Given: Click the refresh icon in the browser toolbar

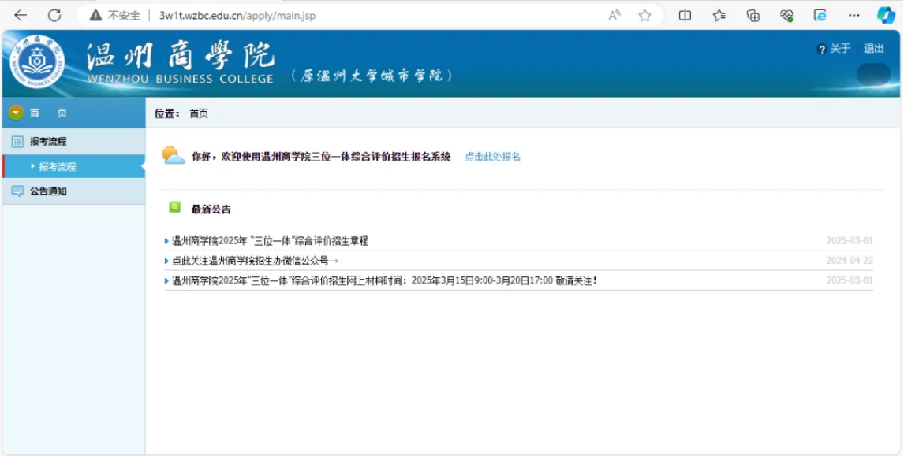Looking at the screenshot, I should point(53,14).
